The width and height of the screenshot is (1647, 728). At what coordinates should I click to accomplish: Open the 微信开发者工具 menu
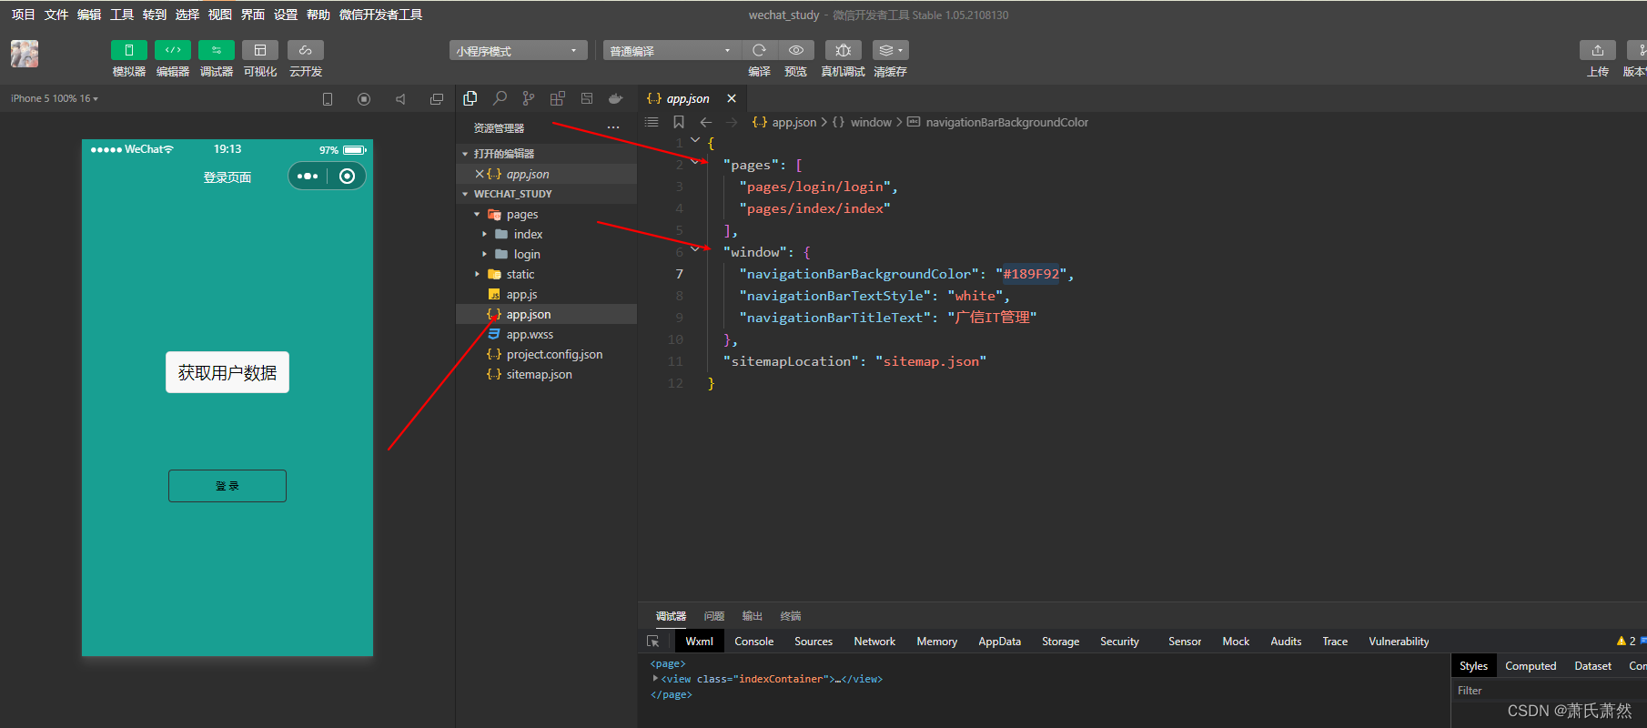coord(380,15)
